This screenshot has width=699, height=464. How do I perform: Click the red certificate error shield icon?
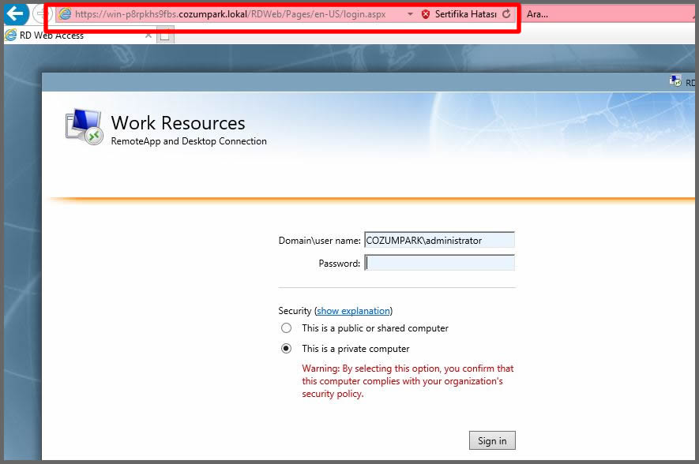coord(426,14)
